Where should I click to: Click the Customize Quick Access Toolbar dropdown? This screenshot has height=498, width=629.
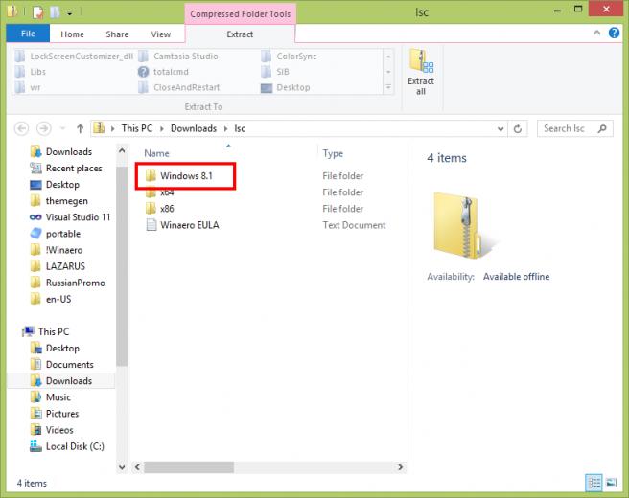(x=69, y=12)
